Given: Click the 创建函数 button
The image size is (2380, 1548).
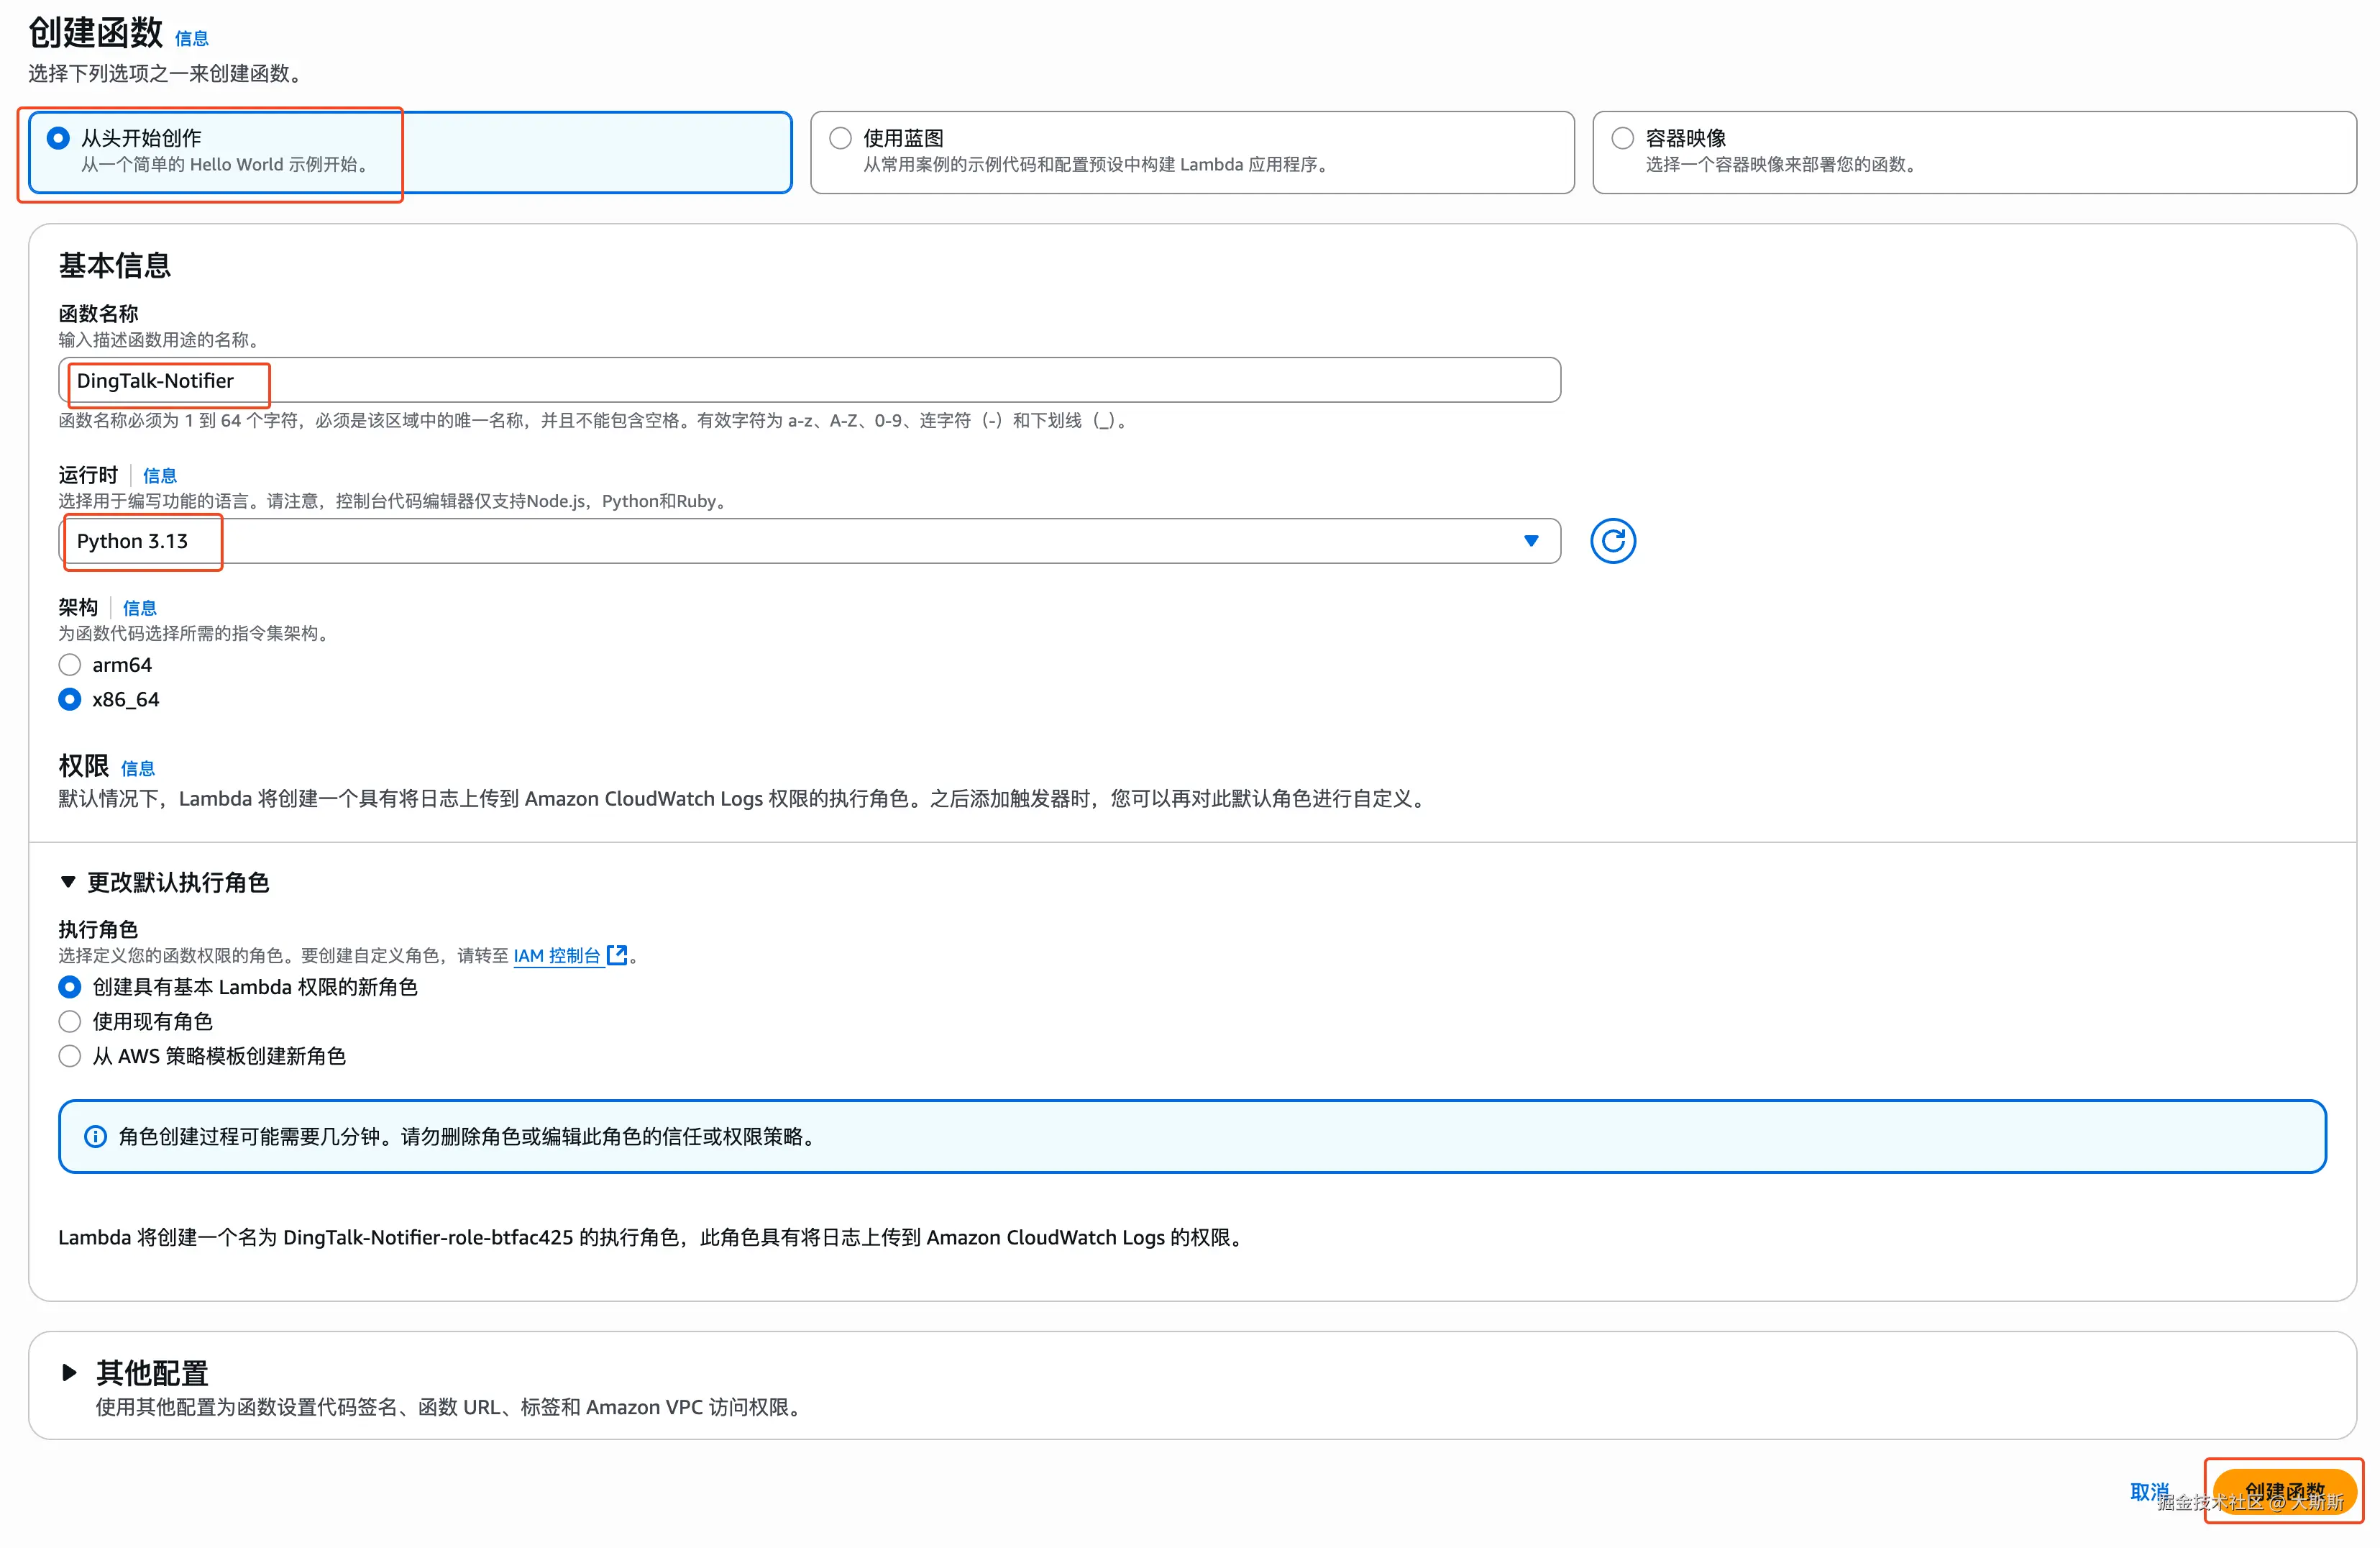Looking at the screenshot, I should [x=2284, y=1491].
